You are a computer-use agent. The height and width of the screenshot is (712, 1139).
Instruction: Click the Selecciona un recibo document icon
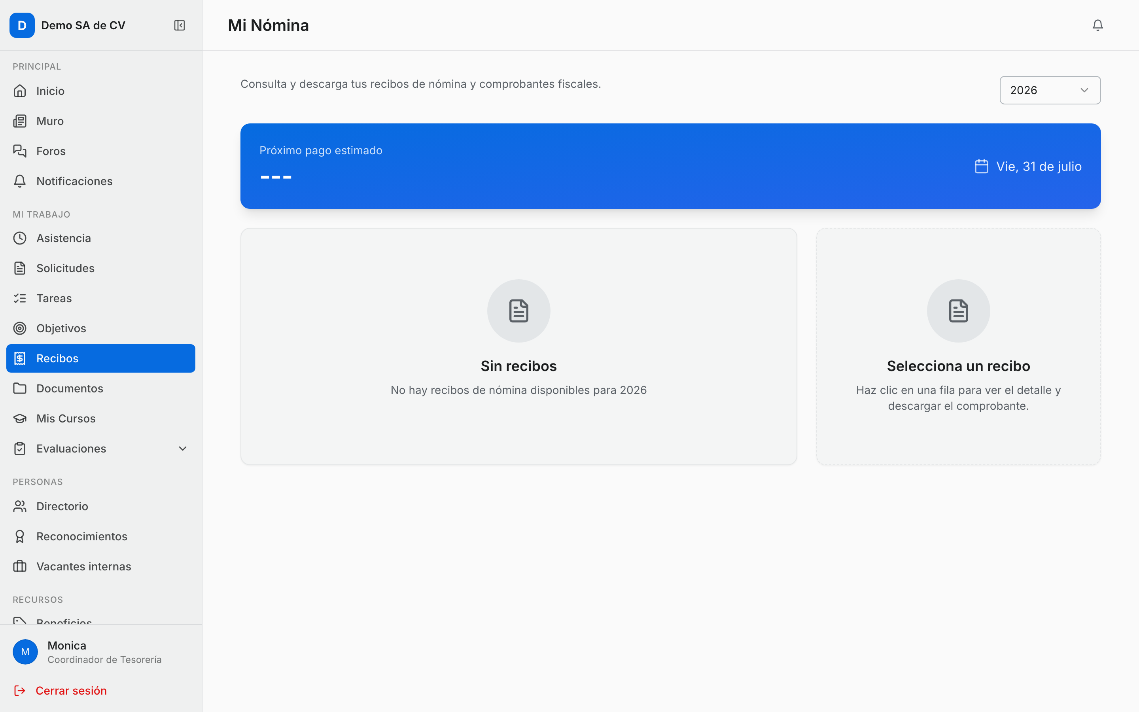[x=958, y=311]
